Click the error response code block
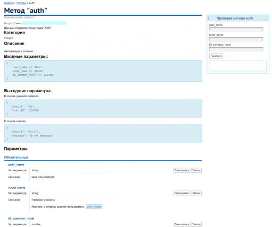This screenshot has width=272, height=227. tap(103, 133)
